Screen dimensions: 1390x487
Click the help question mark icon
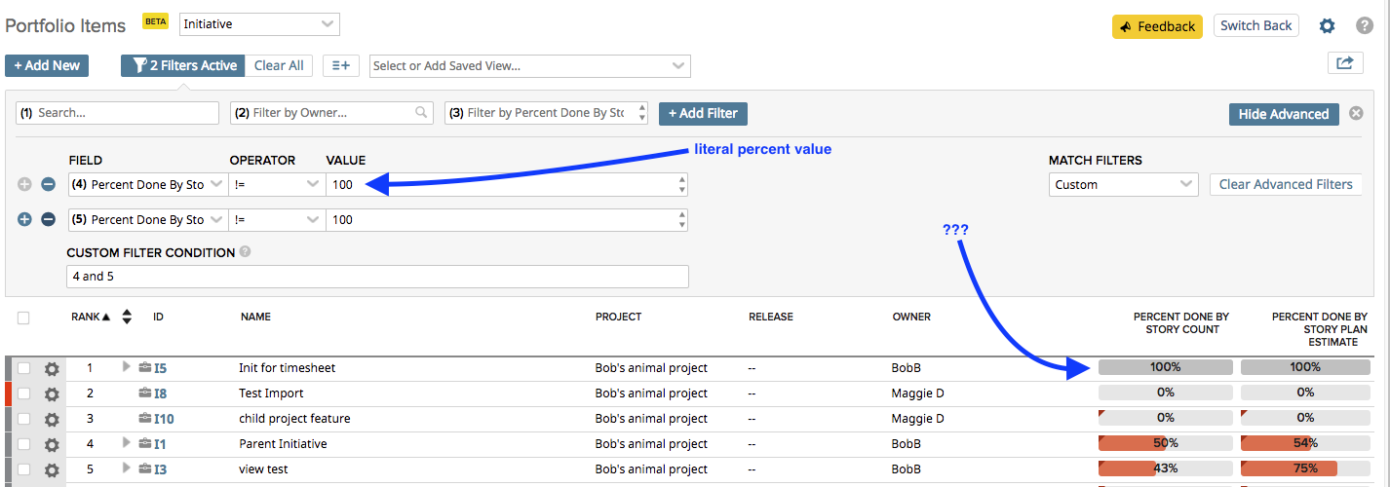click(1364, 26)
